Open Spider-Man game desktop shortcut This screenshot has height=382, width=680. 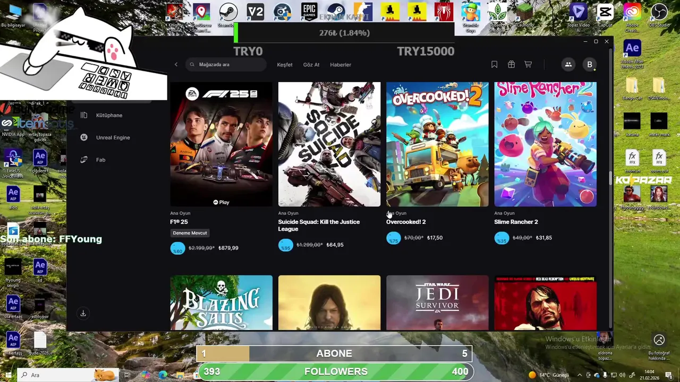click(x=443, y=12)
